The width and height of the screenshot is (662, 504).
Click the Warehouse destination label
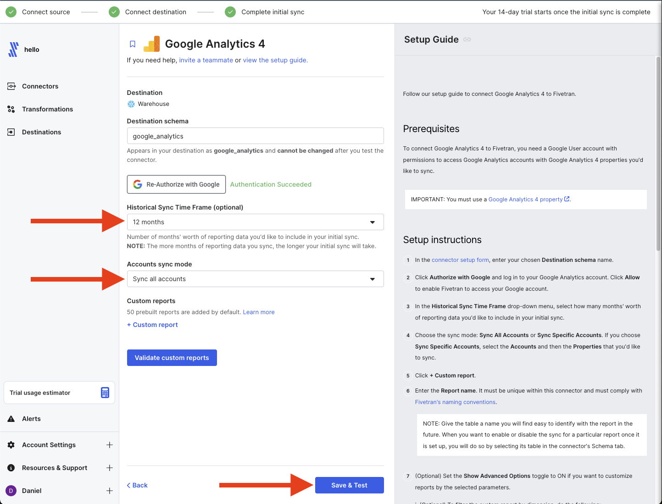[154, 104]
